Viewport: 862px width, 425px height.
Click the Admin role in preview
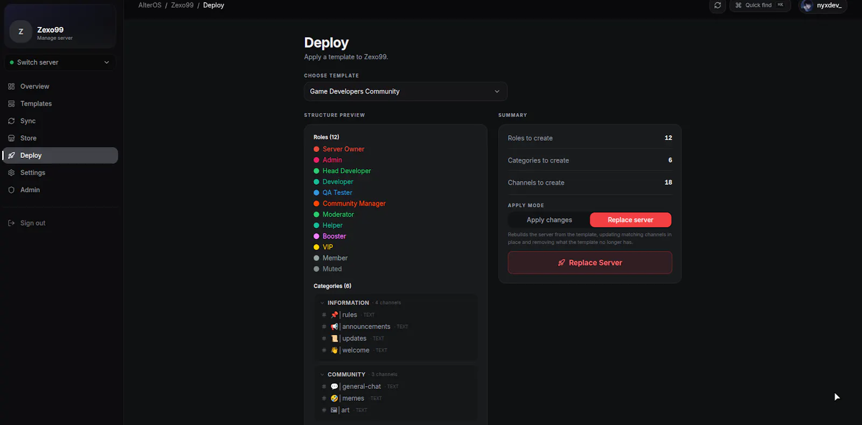coord(332,160)
